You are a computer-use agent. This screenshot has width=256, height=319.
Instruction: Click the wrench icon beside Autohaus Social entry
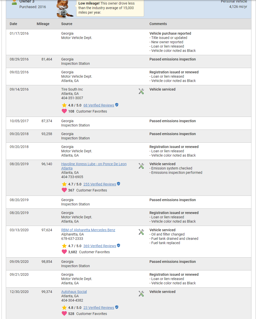pyautogui.click(x=141, y=294)
